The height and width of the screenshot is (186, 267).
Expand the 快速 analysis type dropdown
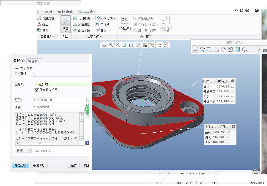29,150
